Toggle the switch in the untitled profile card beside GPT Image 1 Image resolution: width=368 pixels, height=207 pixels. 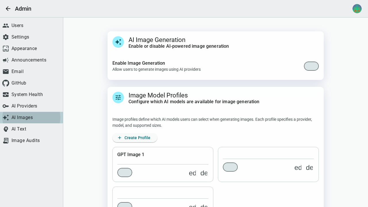[230, 167]
